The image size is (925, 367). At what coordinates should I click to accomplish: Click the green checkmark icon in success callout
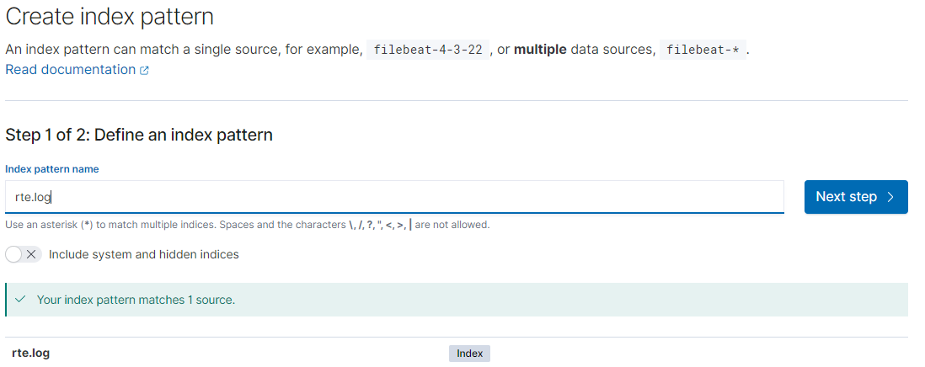(x=20, y=300)
